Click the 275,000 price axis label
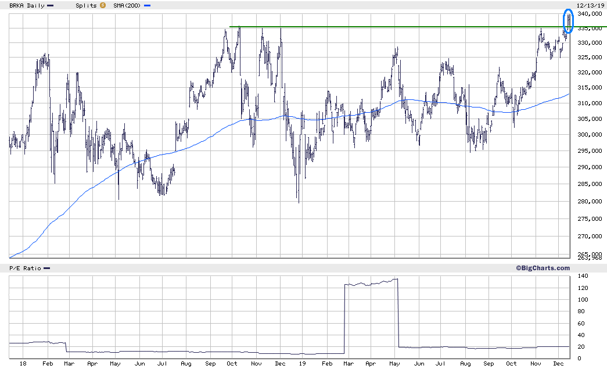 (x=590, y=218)
